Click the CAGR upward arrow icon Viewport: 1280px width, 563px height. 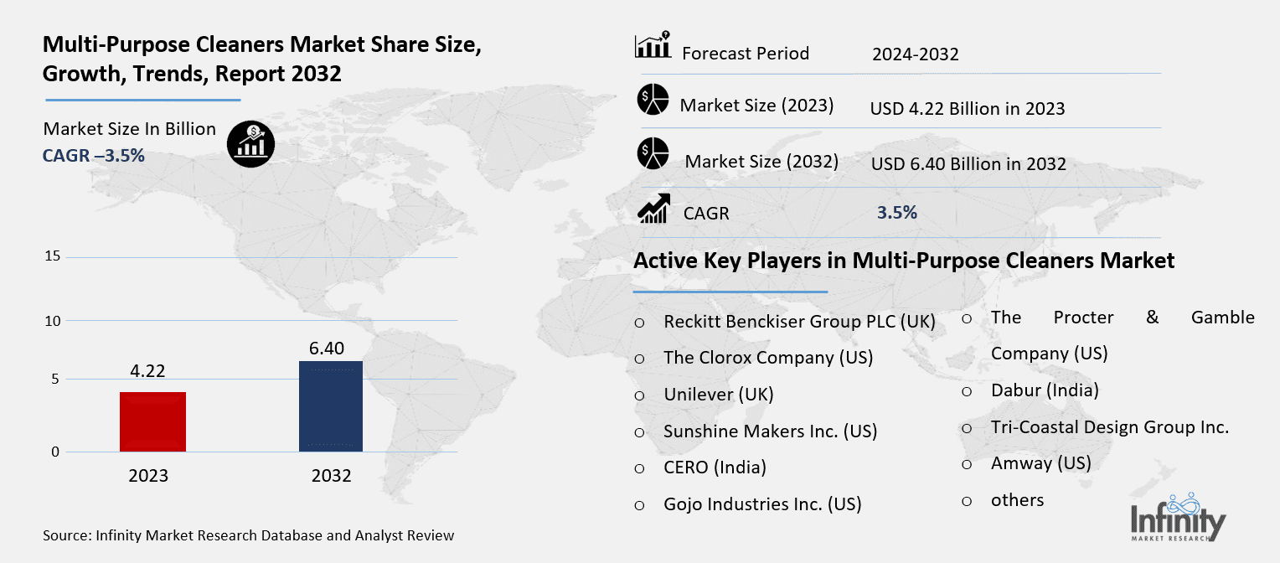655,208
